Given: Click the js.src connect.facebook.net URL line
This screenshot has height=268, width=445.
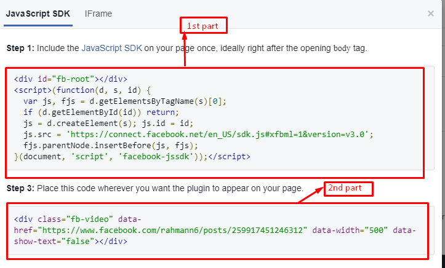Looking at the screenshot, I should point(198,134).
